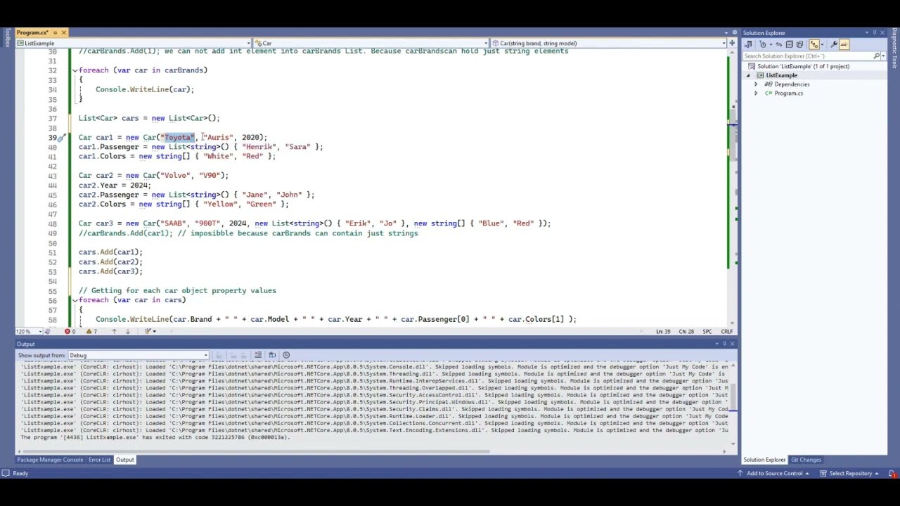Select Program.cs in Solution Explorer

[x=788, y=93]
